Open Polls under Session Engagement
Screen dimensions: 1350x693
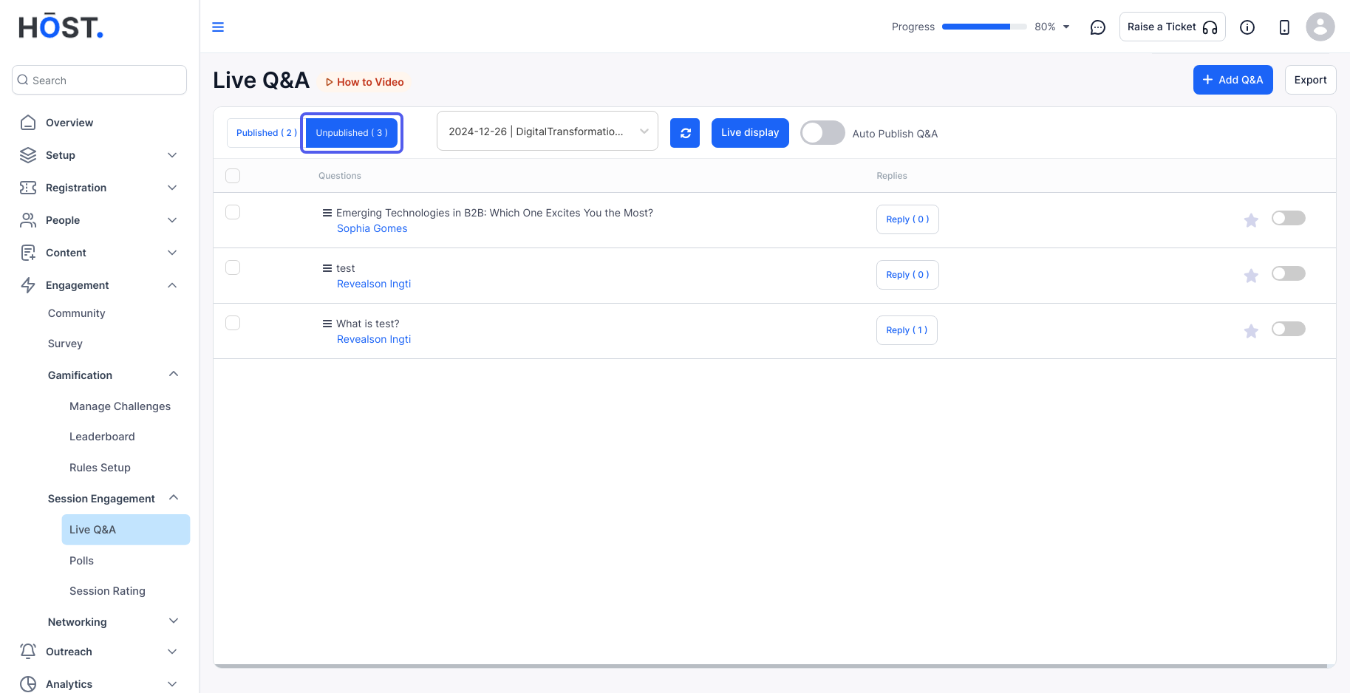pos(81,561)
